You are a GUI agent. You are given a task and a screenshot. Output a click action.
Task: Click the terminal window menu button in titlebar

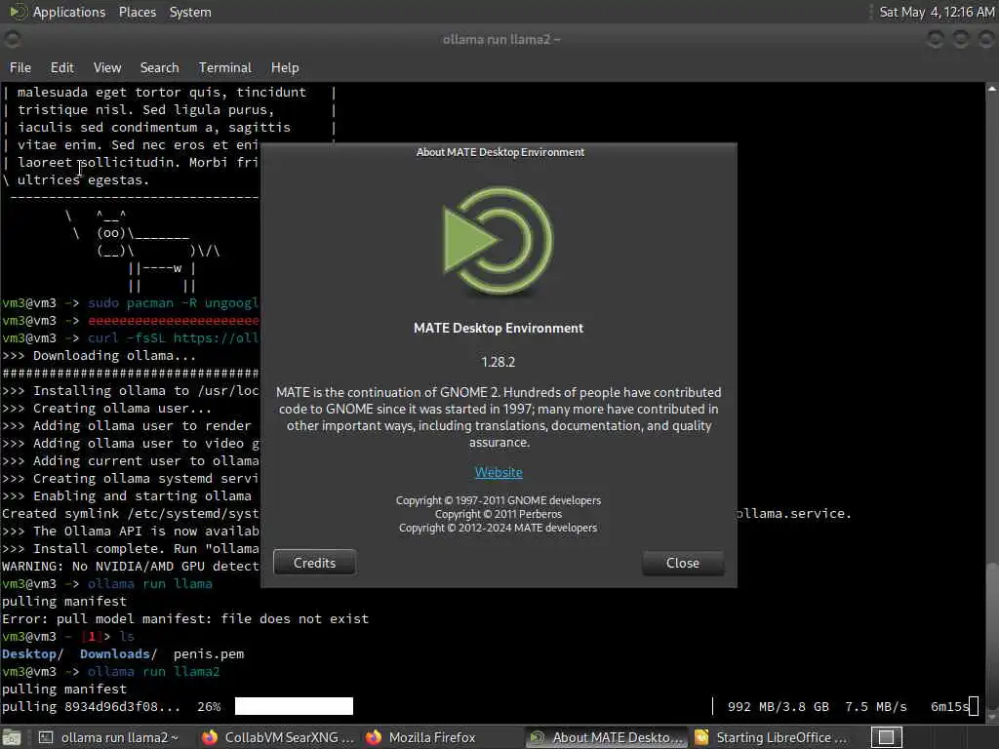(12, 39)
